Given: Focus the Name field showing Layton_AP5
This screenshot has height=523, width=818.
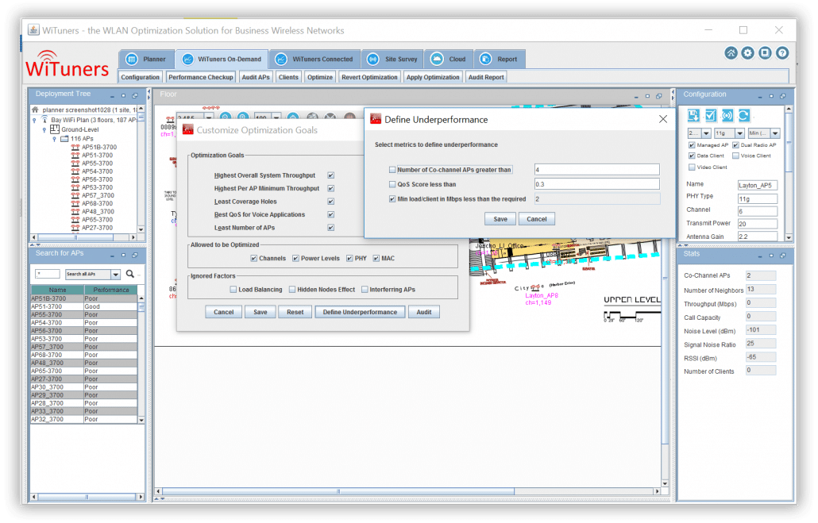Looking at the screenshot, I should [x=758, y=185].
